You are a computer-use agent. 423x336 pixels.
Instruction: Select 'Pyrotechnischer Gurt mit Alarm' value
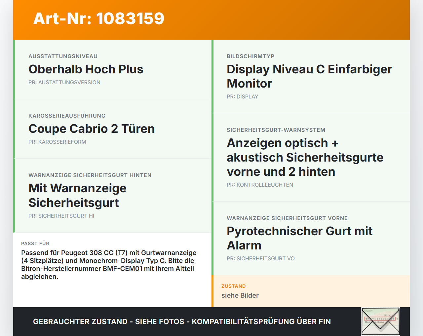[x=299, y=238]
